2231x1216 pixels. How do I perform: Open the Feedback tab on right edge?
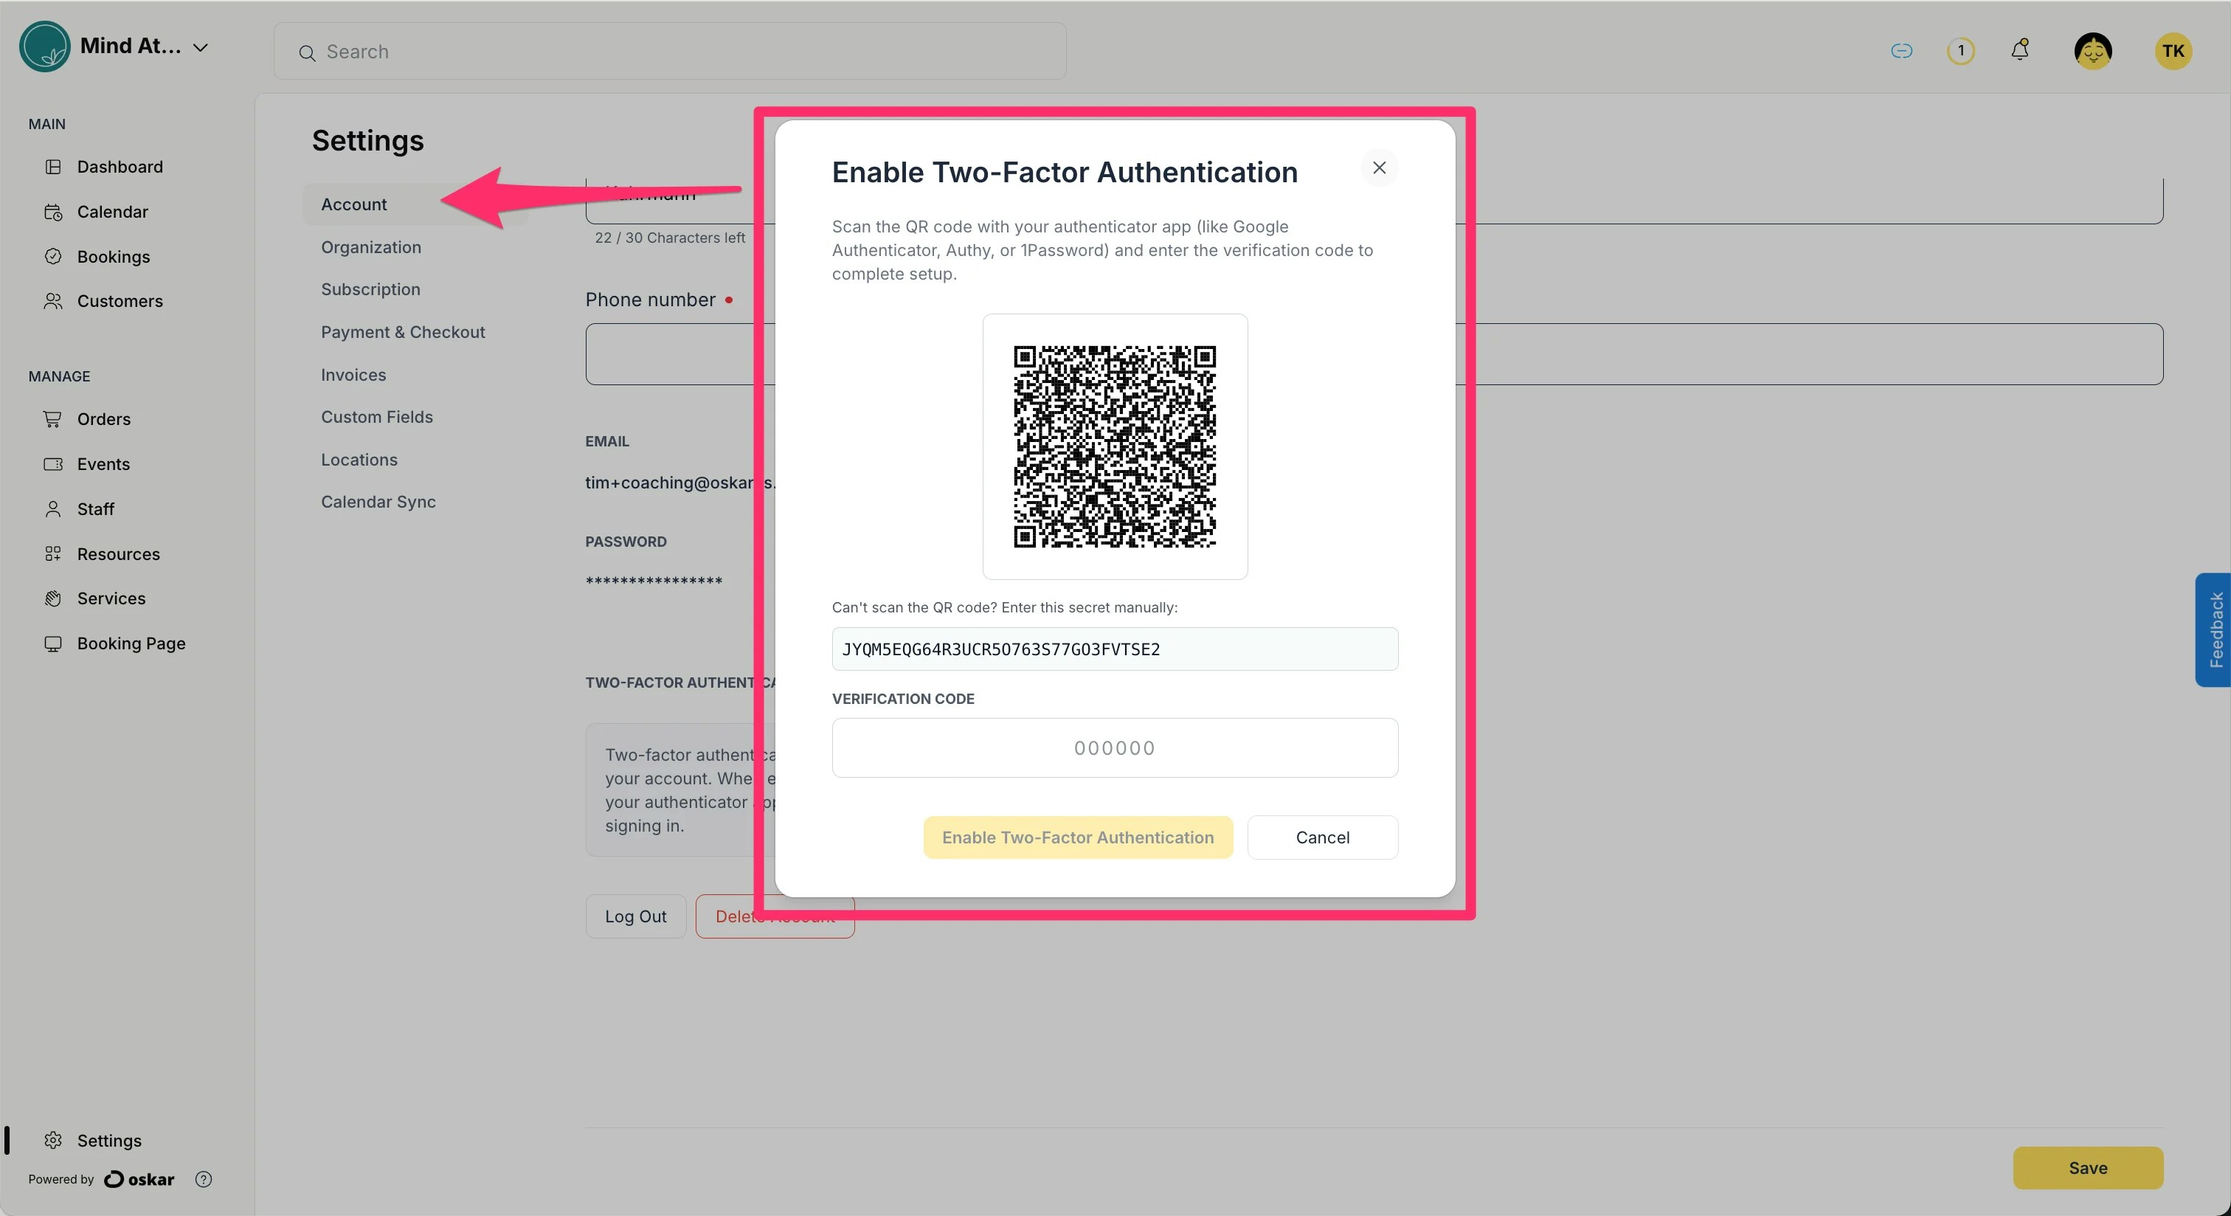(x=2215, y=629)
